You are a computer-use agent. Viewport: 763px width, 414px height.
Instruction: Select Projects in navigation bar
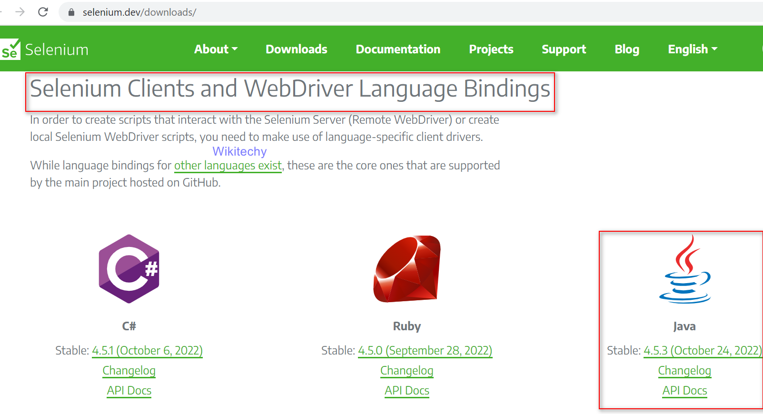click(x=491, y=49)
